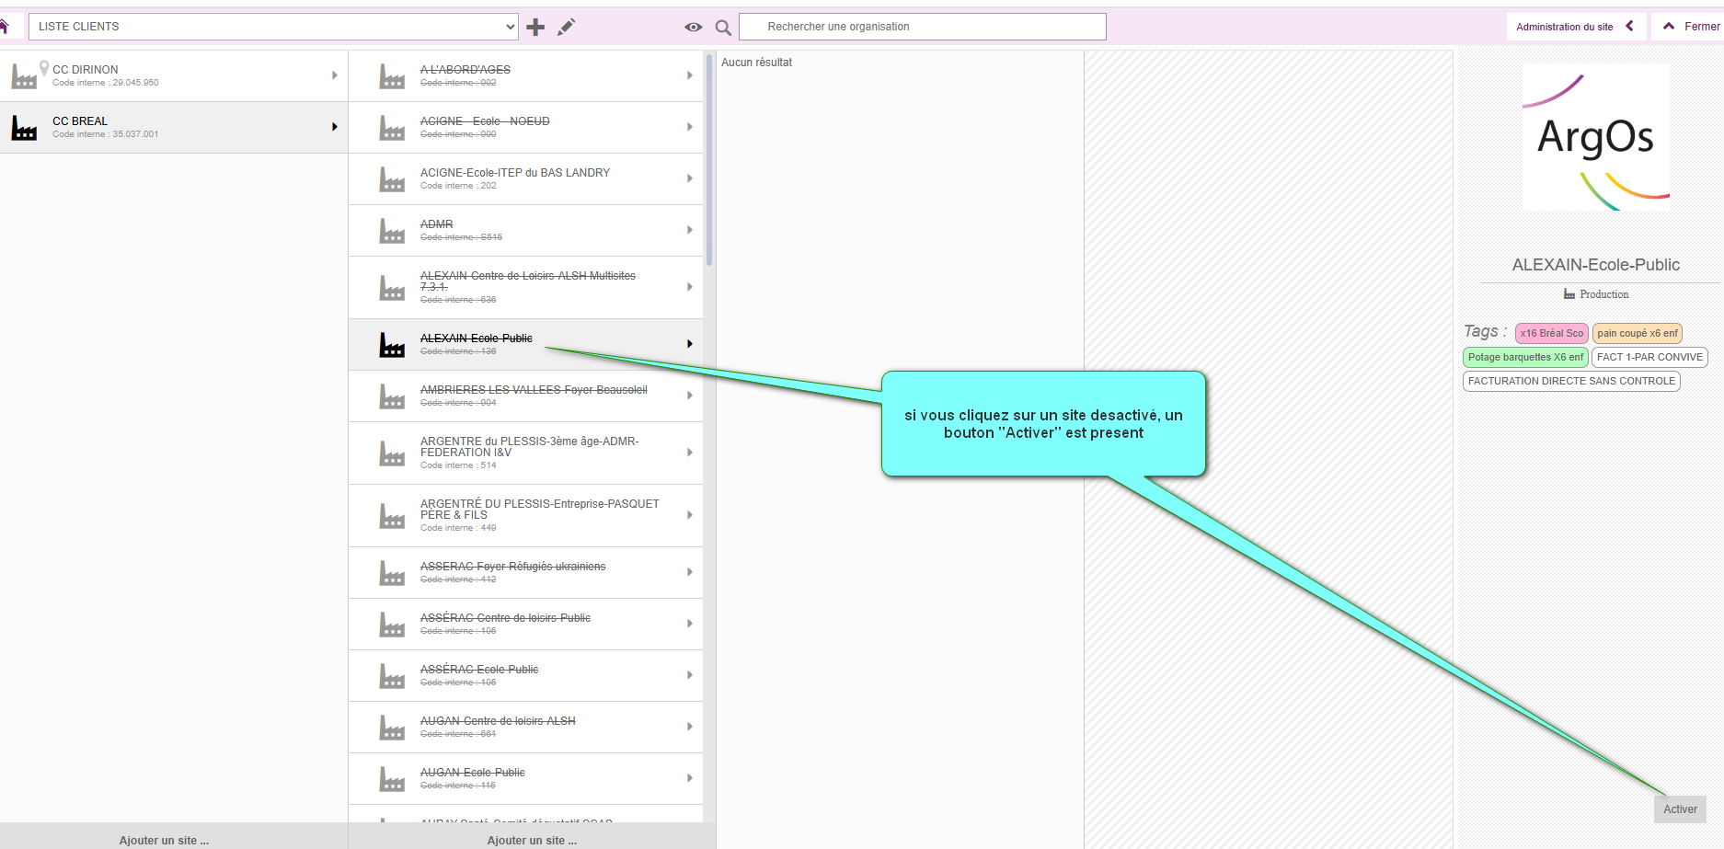The image size is (1724, 849).
Task: Click the ArgOs logo image
Action: [1596, 138]
